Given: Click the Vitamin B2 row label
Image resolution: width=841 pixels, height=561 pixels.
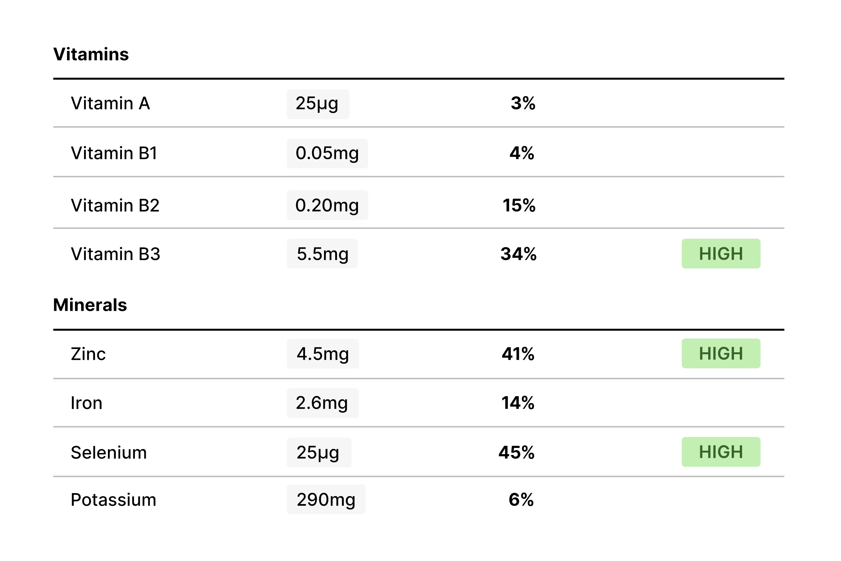Looking at the screenshot, I should pyautogui.click(x=115, y=205).
